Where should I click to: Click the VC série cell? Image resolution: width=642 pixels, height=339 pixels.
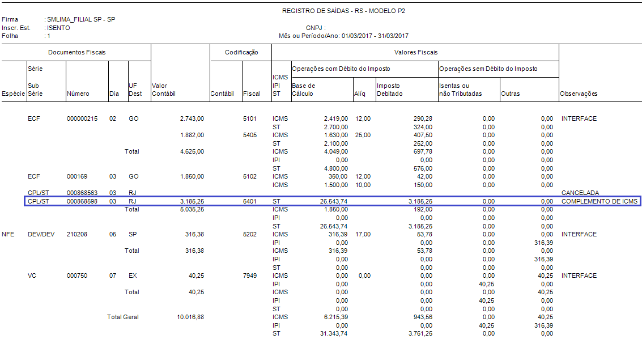click(x=32, y=276)
